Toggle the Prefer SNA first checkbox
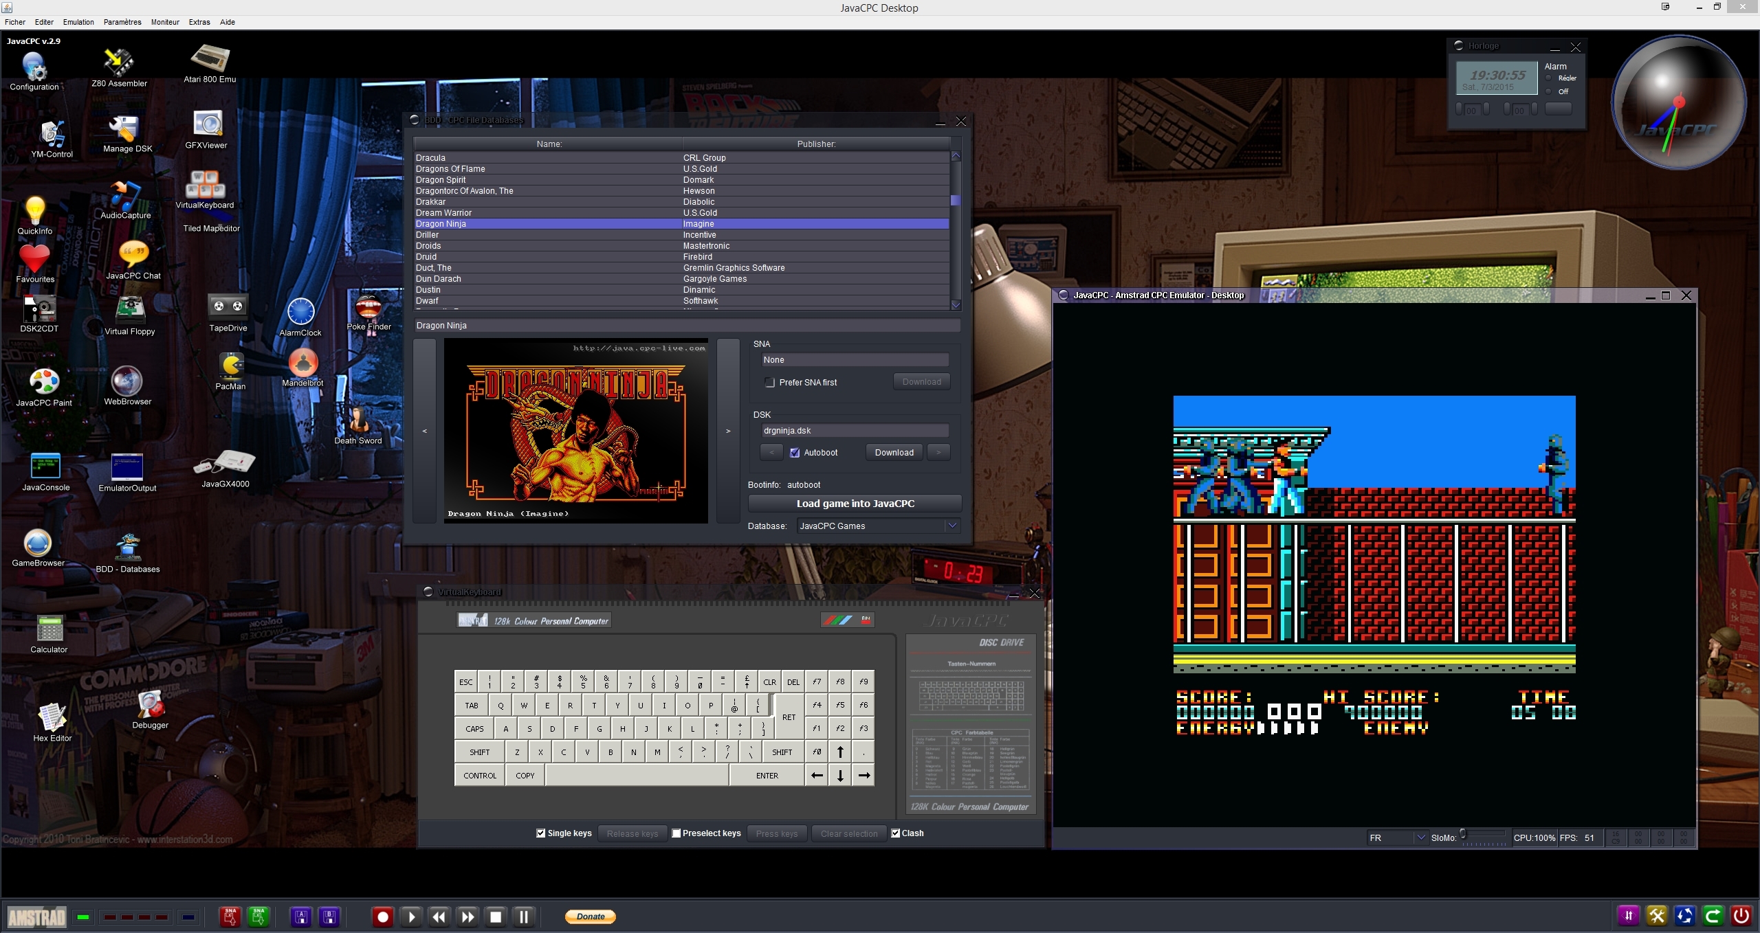The image size is (1760, 933). [x=770, y=383]
